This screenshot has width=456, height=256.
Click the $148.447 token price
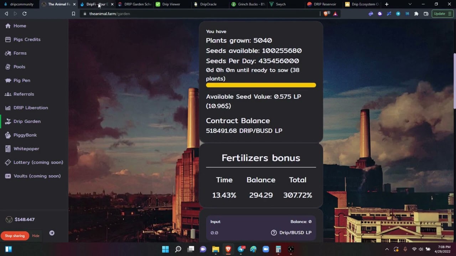pyautogui.click(x=25, y=219)
